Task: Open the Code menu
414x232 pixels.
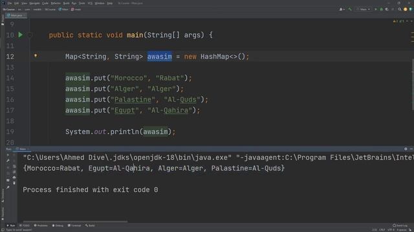Action: 45,3
